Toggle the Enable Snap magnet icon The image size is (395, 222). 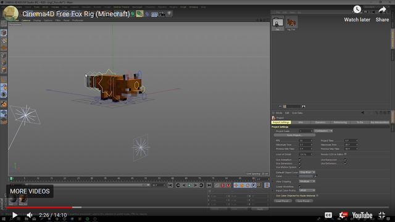4,104
